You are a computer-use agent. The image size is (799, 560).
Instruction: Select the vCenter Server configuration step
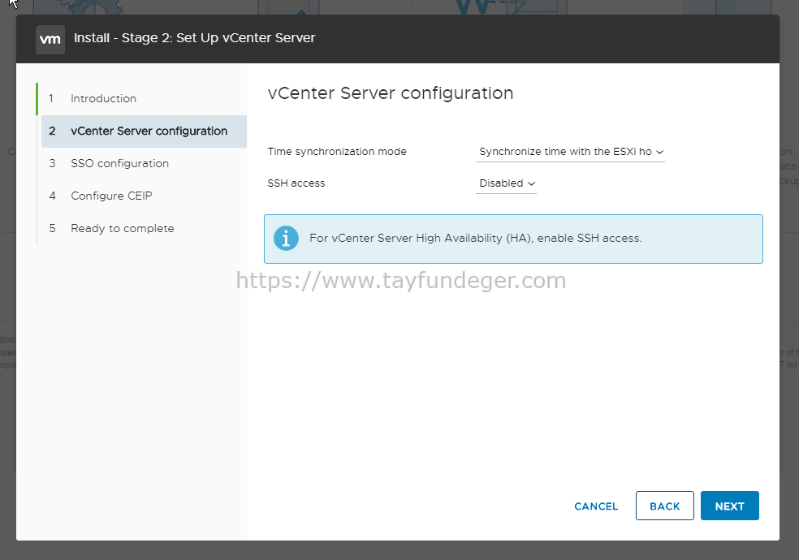[x=144, y=131]
